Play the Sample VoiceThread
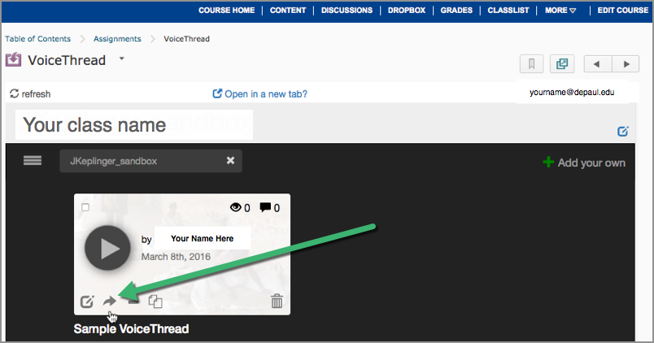The image size is (654, 343). (107, 248)
